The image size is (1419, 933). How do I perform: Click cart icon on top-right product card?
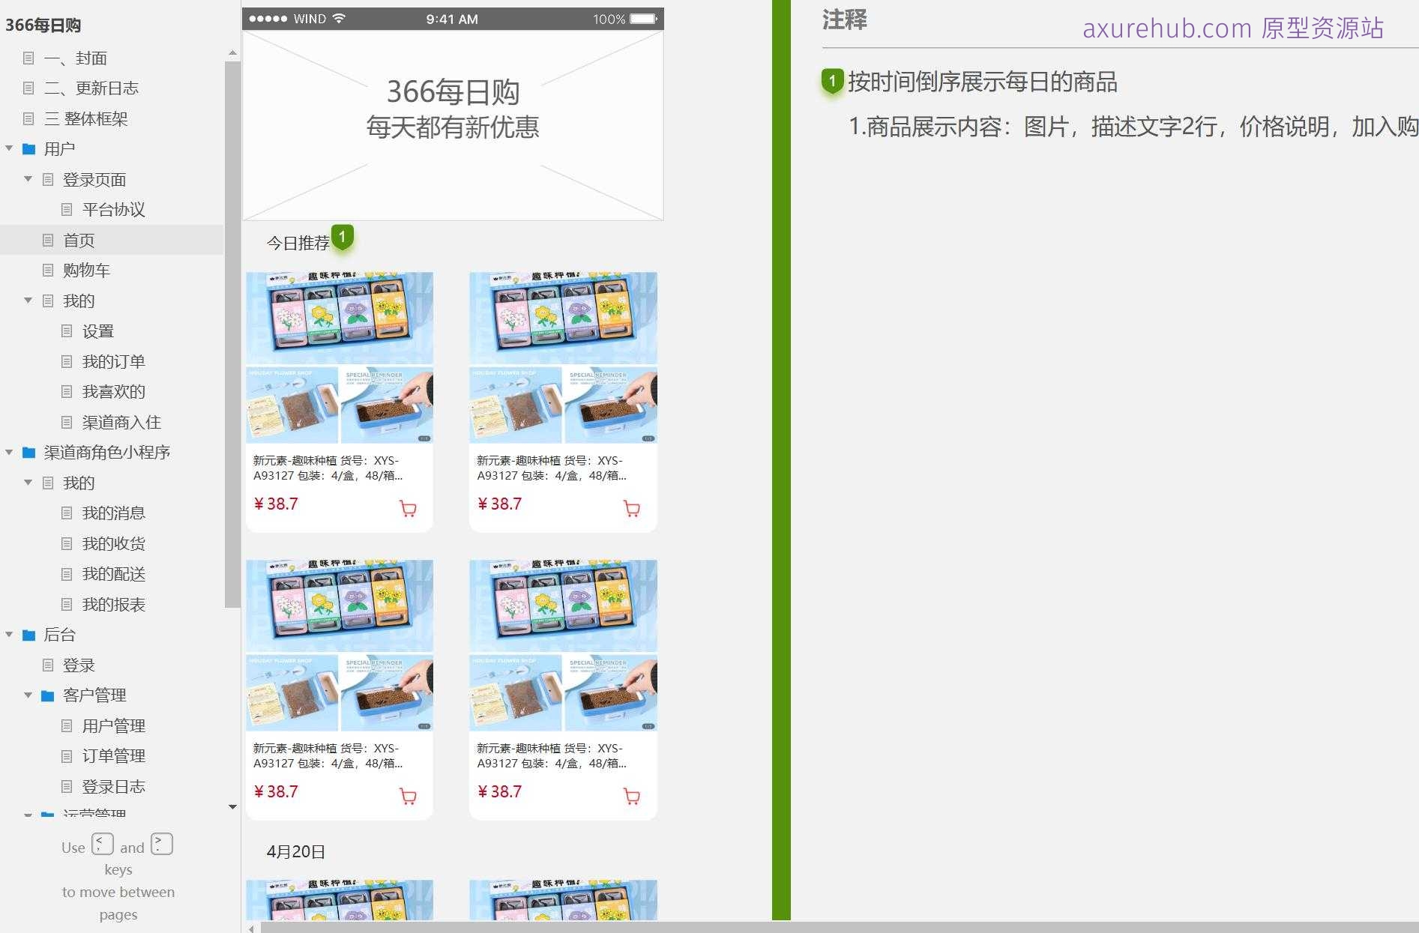(632, 509)
